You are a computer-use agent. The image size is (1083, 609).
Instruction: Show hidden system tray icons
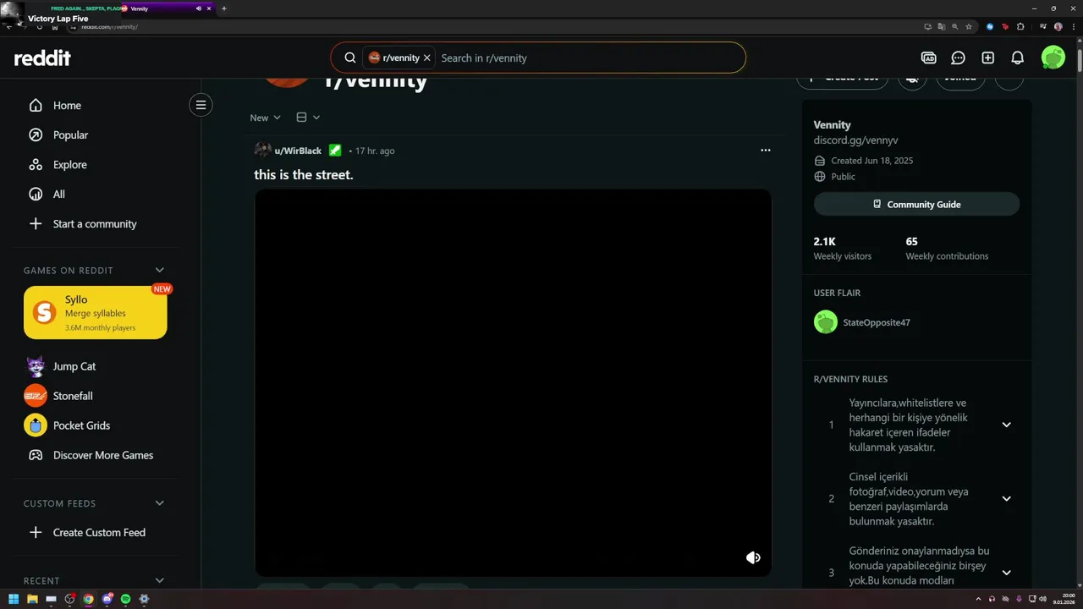[978, 599]
